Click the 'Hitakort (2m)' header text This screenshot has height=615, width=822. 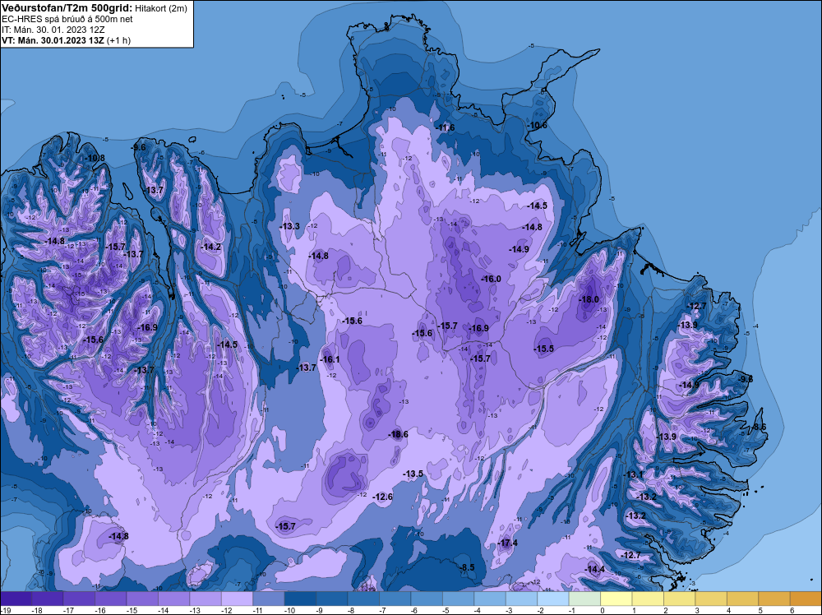click(x=160, y=8)
